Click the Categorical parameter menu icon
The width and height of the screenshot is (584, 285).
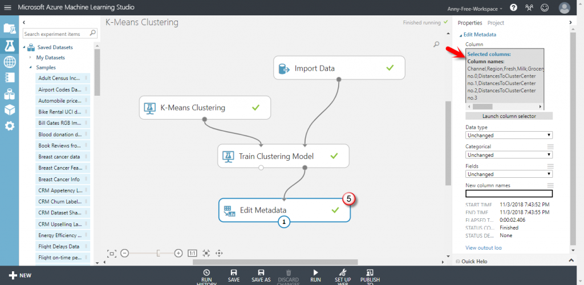[x=550, y=146]
